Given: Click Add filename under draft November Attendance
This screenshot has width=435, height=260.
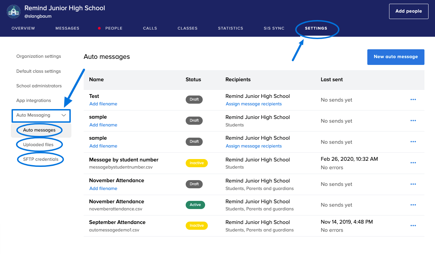Looking at the screenshot, I should pyautogui.click(x=103, y=188).
